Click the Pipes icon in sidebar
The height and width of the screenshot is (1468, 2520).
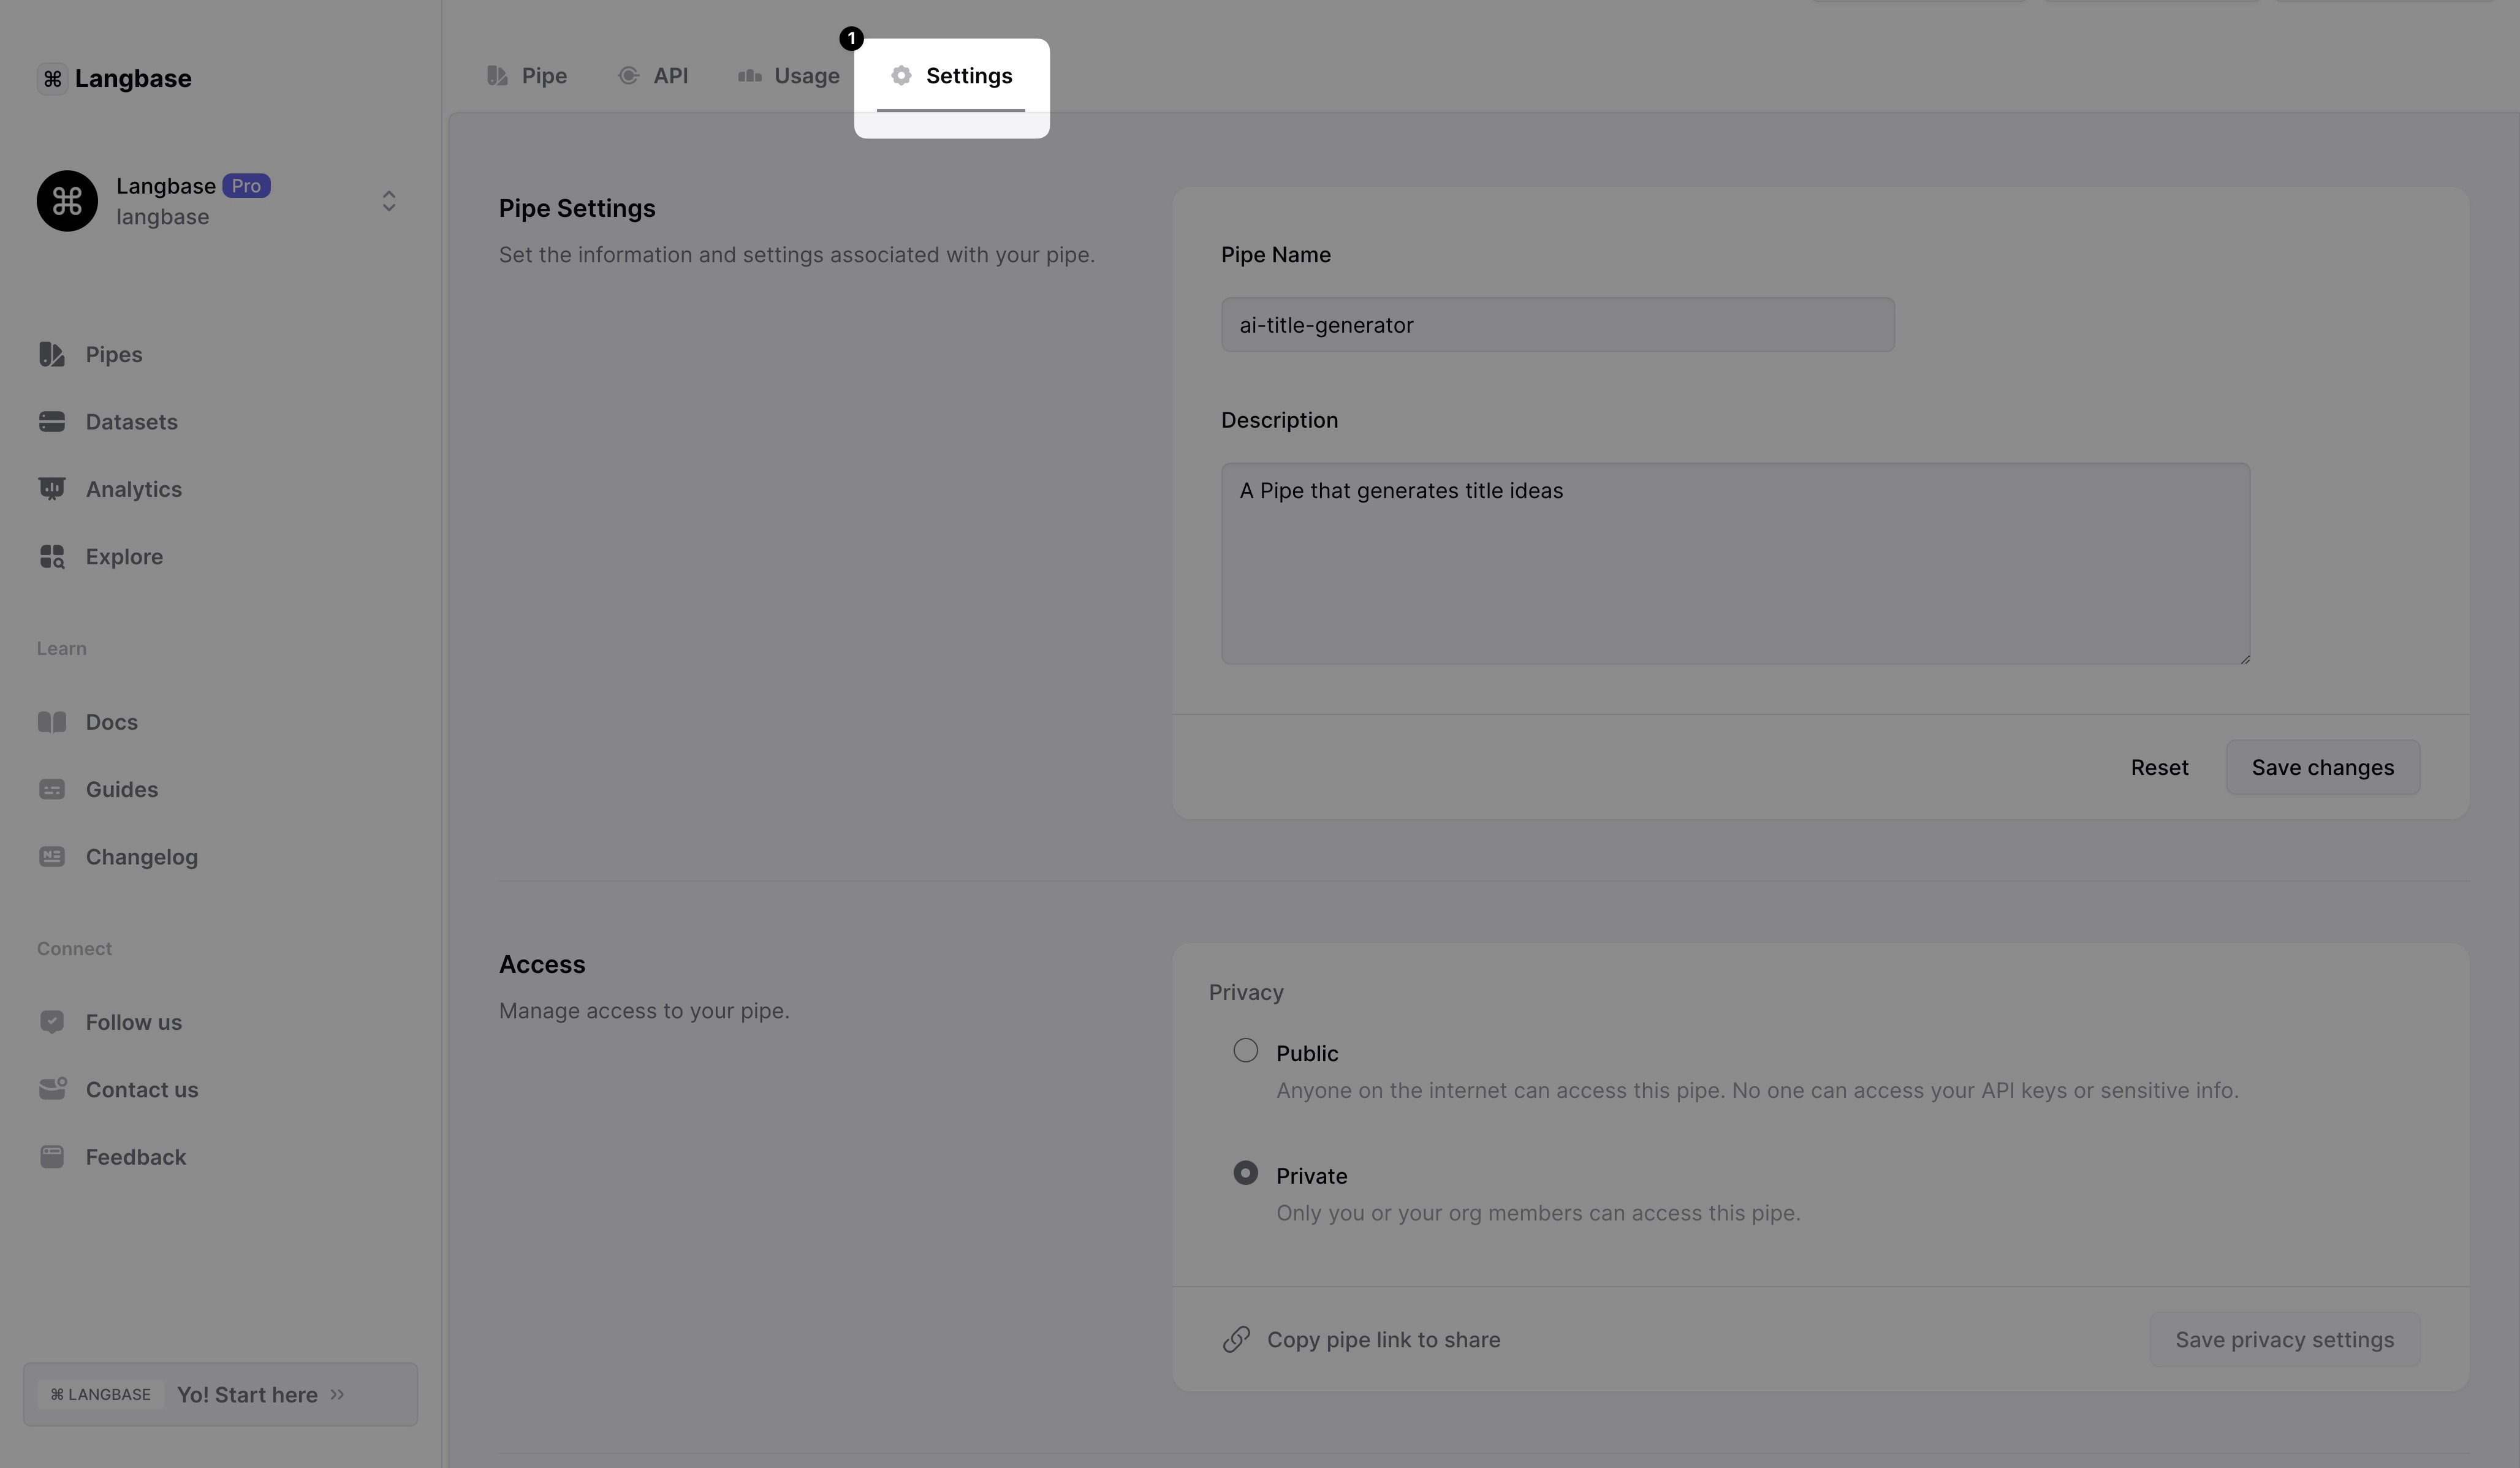(x=52, y=355)
